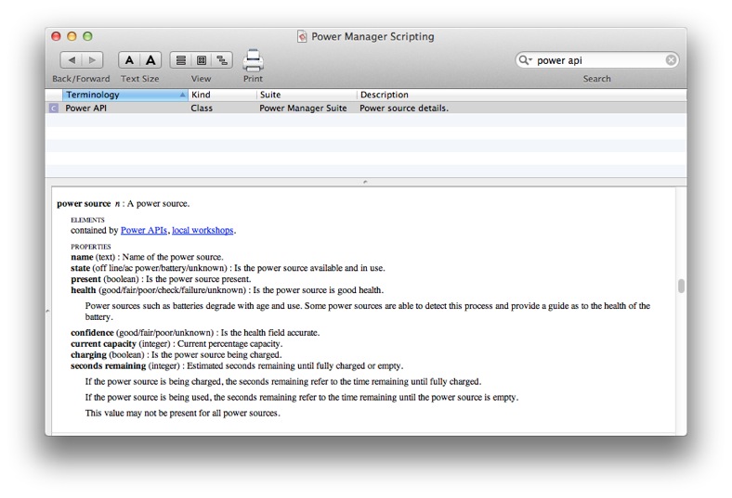Click the 'current capacity' property entry
Image resolution: width=732 pixels, height=498 pixels.
(x=176, y=344)
